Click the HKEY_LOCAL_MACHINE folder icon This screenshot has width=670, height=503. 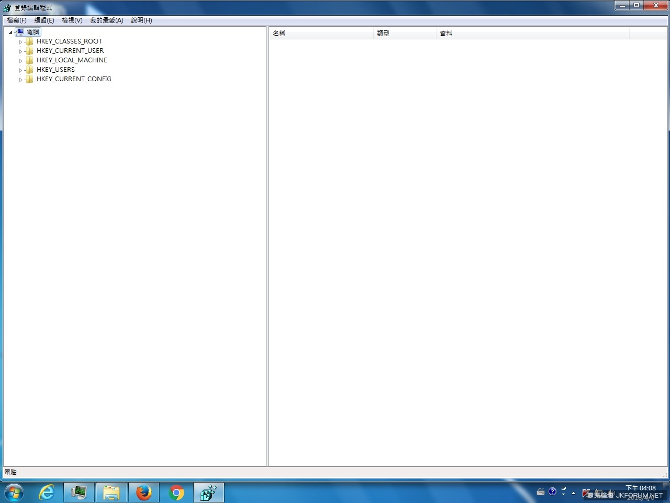(30, 60)
